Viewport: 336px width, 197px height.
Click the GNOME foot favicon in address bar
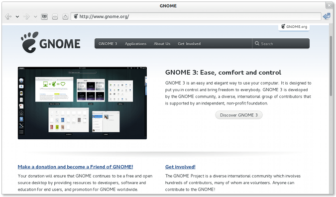(76, 16)
